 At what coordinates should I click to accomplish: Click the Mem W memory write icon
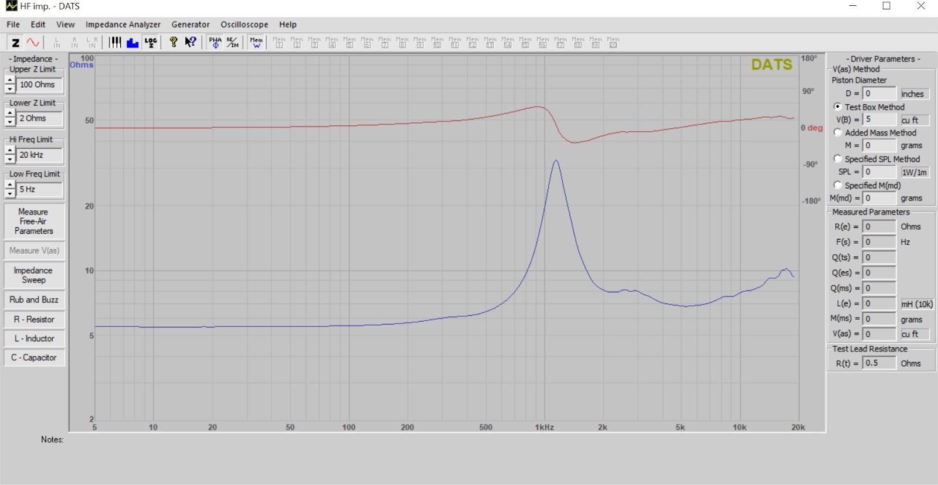256,42
